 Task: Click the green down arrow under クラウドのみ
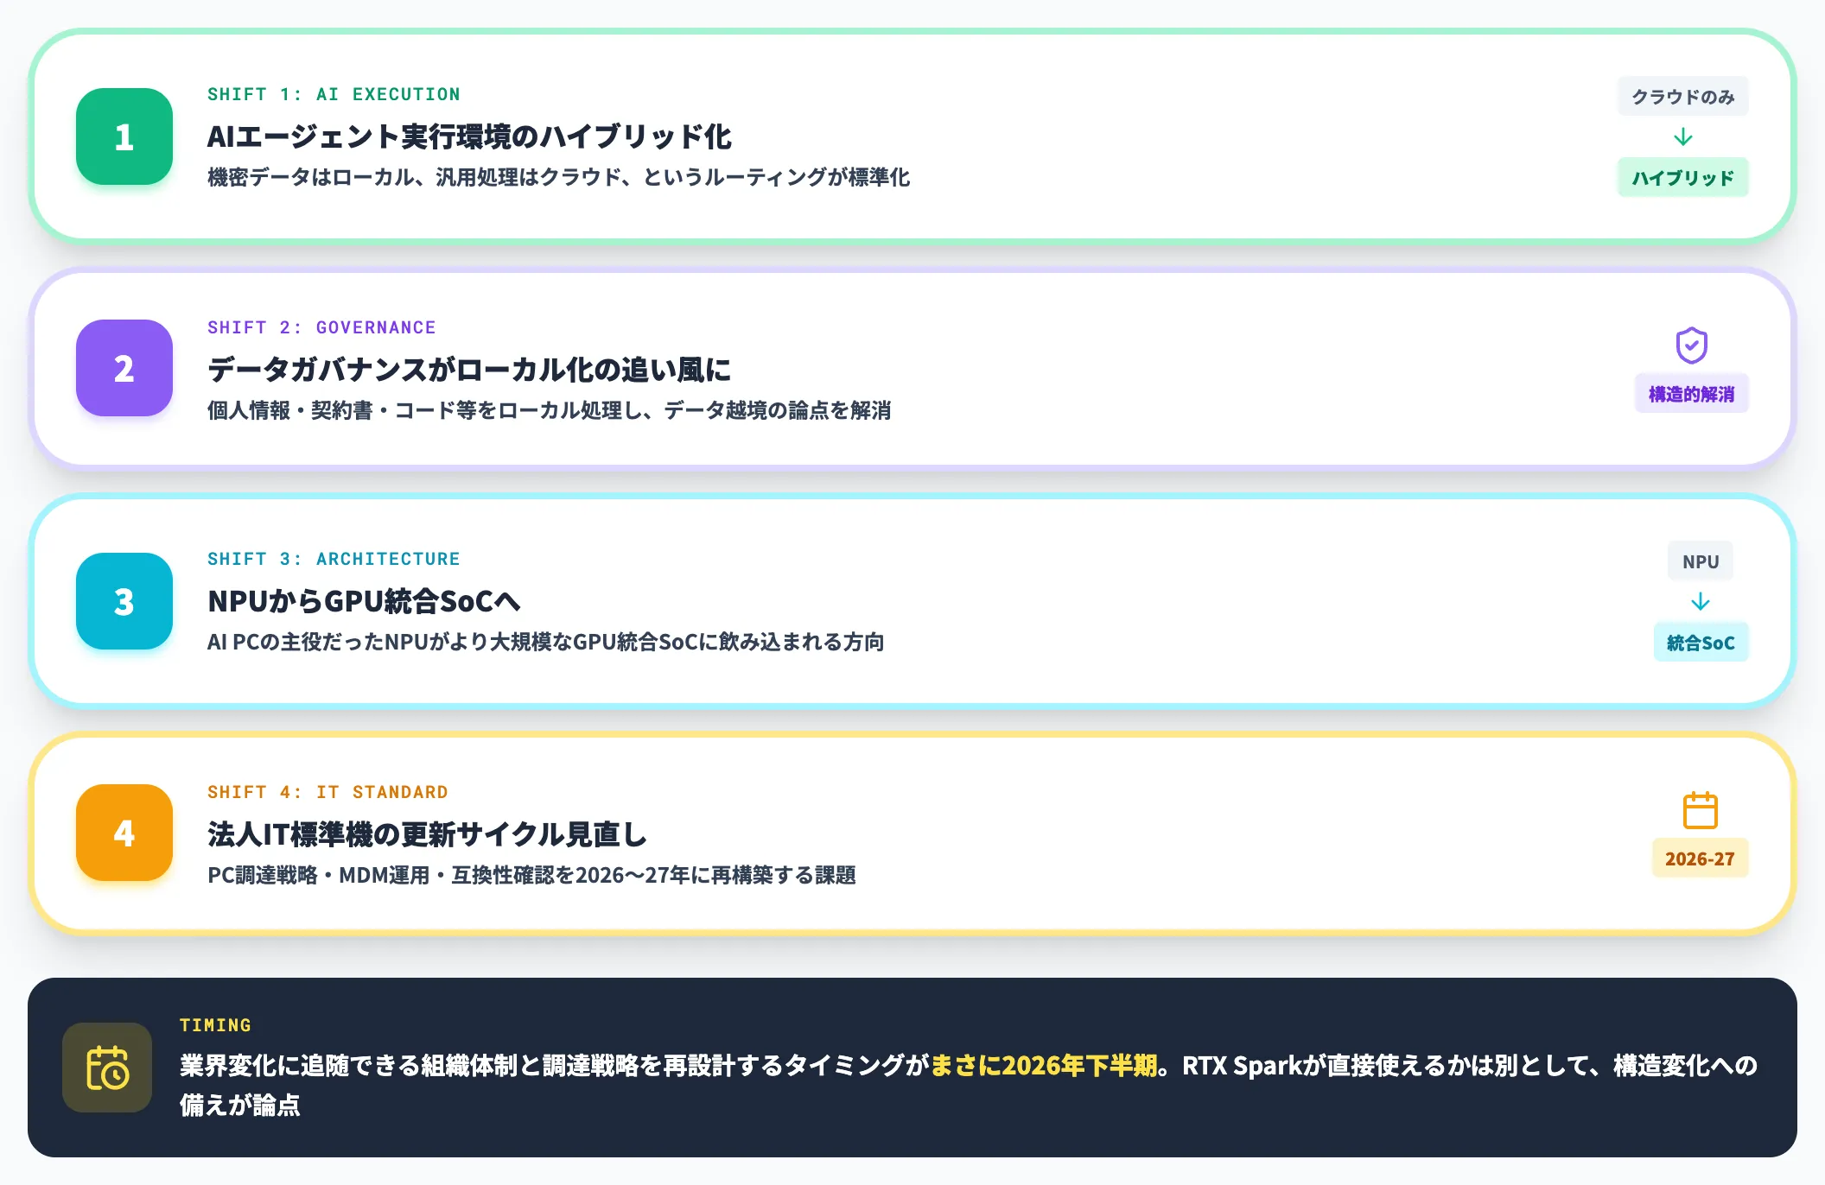pyautogui.click(x=1682, y=136)
